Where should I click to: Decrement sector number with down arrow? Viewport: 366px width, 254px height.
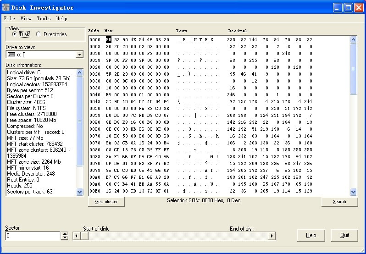[x=65, y=238]
